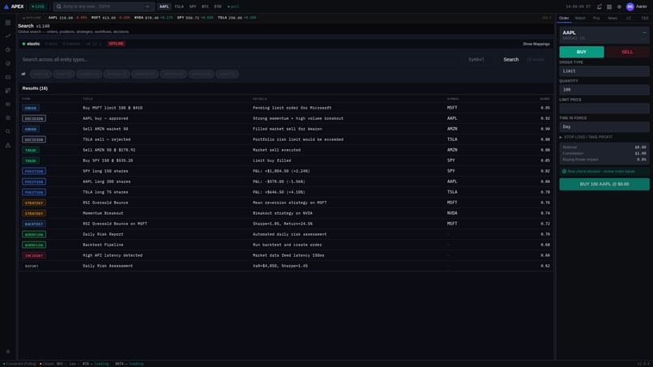Image resolution: width=653 pixels, height=367 pixels.
Task: Click the Show Mappings link
Action: (x=536, y=44)
